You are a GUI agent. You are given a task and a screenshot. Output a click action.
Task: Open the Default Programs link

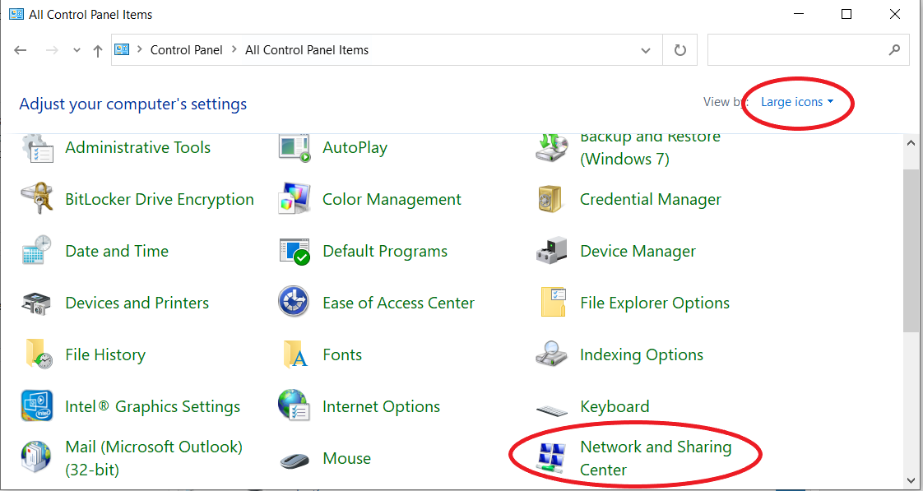tap(385, 252)
